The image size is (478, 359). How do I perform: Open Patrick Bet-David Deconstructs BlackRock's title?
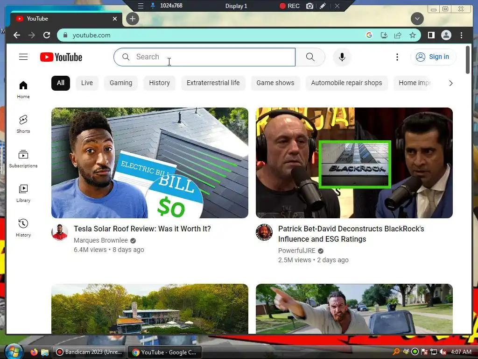click(x=351, y=234)
